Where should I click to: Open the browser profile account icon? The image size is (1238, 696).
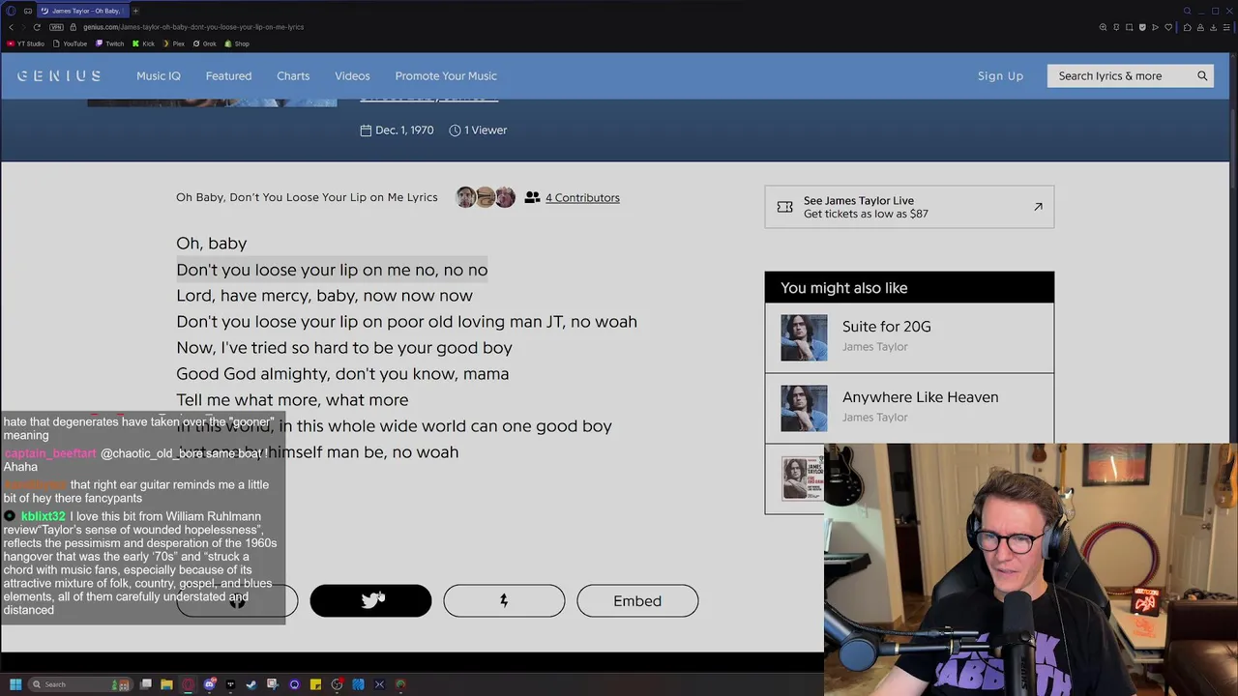tap(1200, 27)
